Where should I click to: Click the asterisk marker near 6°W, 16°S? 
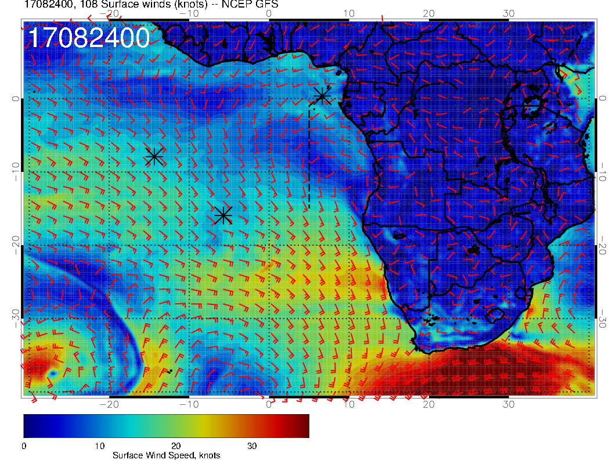pyautogui.click(x=223, y=215)
